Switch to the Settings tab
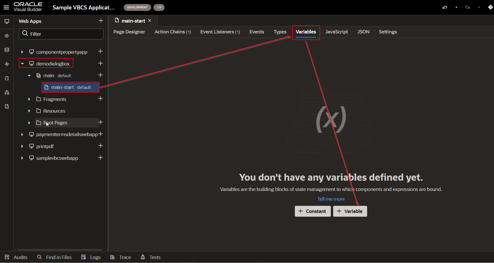Image resolution: width=494 pixels, height=263 pixels. pyautogui.click(x=388, y=32)
